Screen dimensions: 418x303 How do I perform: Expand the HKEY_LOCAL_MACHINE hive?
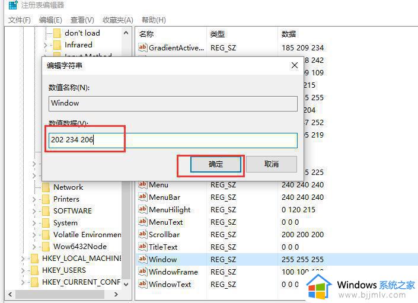click(23, 259)
